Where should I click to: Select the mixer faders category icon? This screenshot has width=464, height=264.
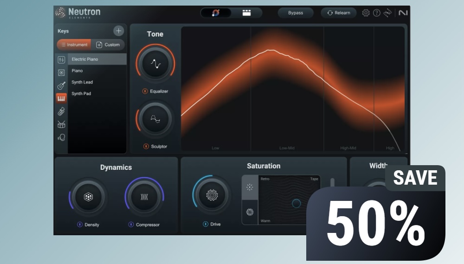61,60
